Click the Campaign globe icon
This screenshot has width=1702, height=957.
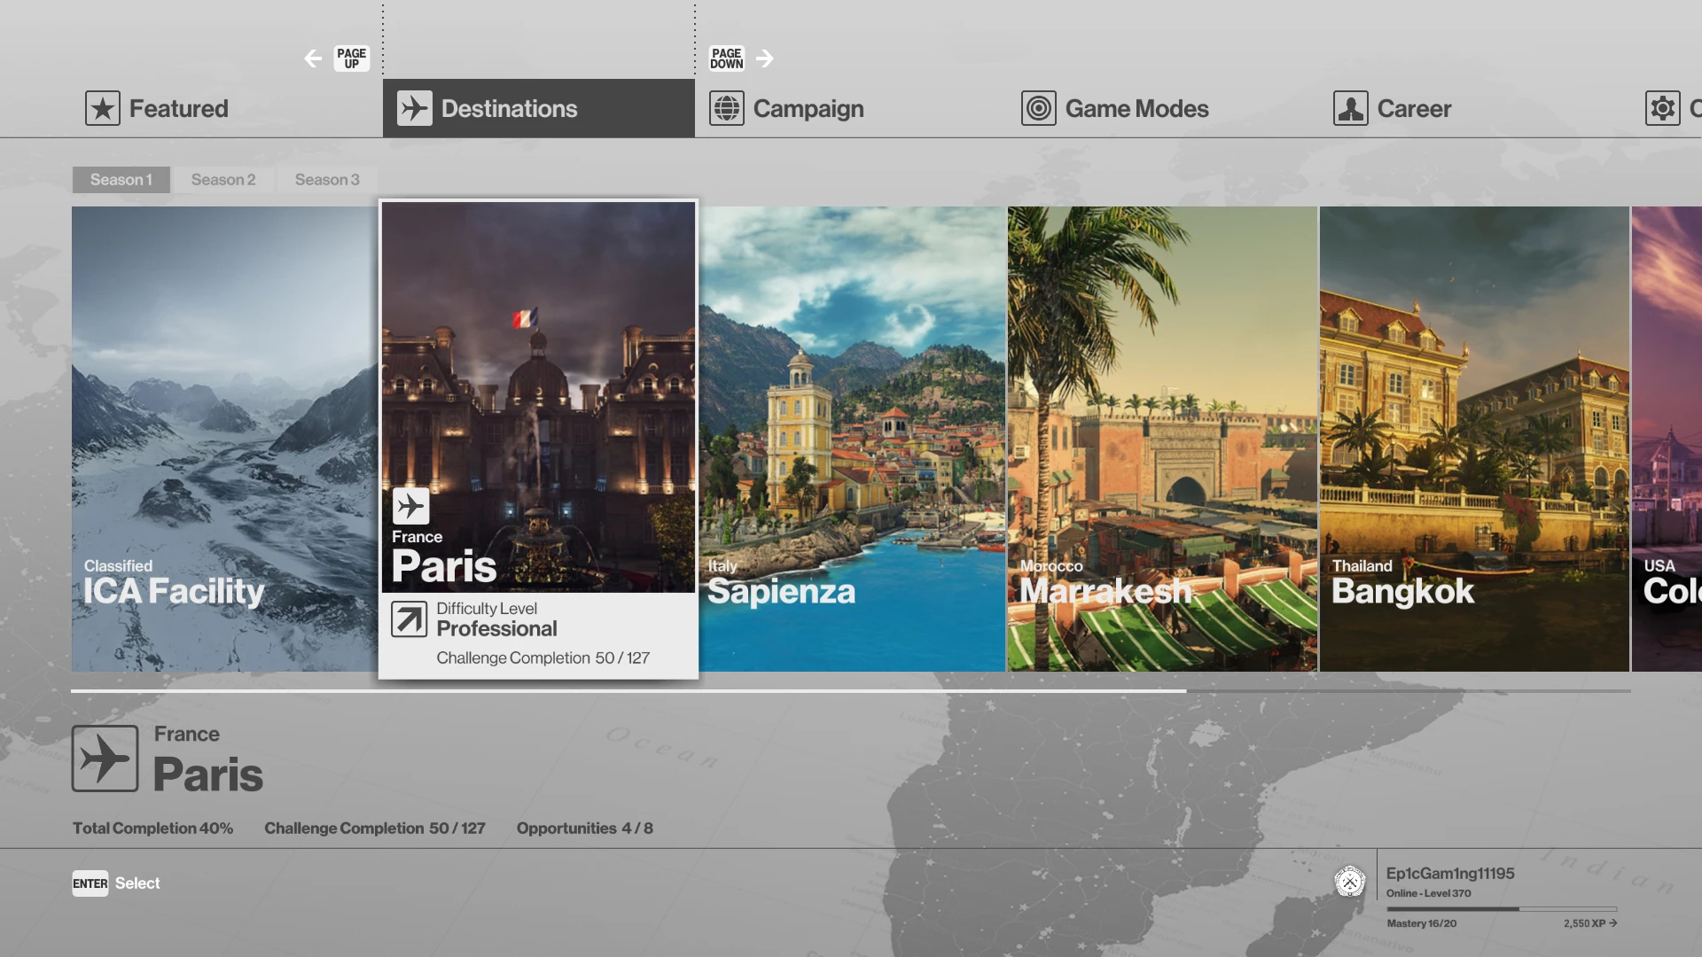click(x=727, y=108)
